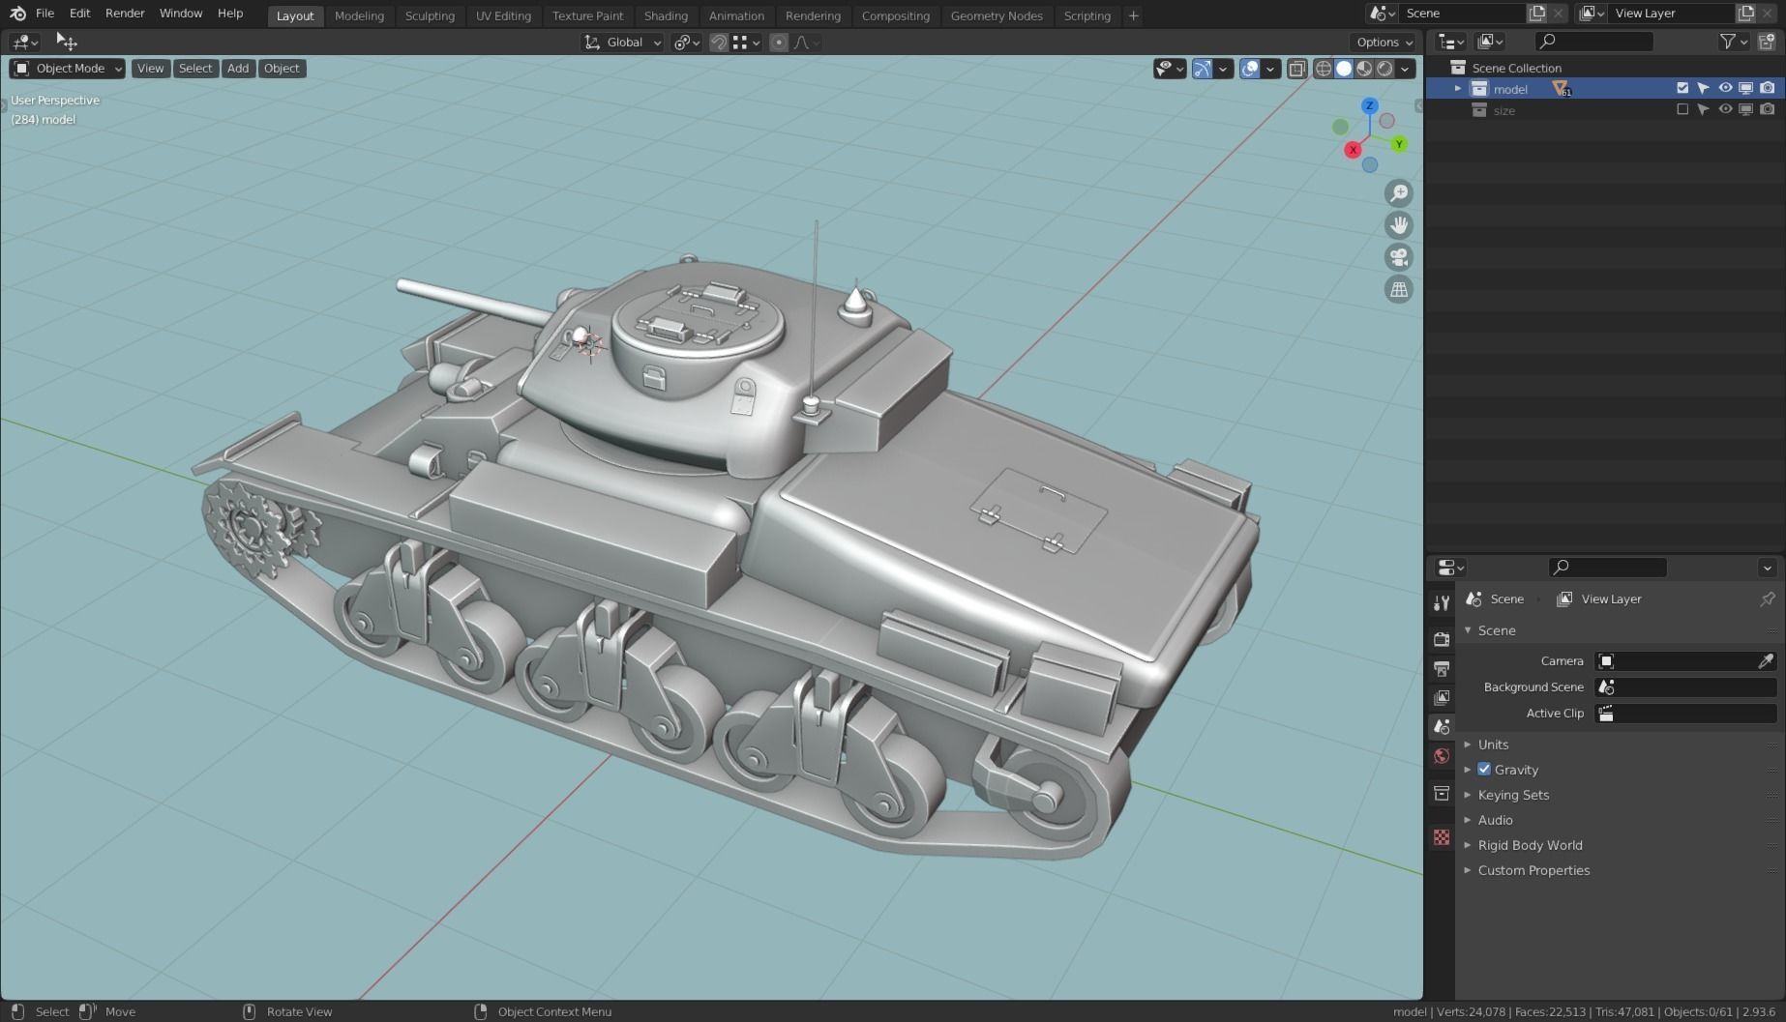1786x1022 pixels.
Task: Click the Y axis on navigation gizmo
Action: coord(1398,144)
